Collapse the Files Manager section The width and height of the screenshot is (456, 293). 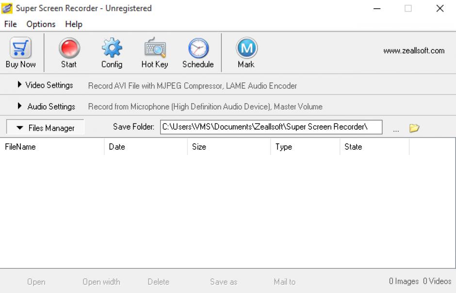tap(46, 127)
